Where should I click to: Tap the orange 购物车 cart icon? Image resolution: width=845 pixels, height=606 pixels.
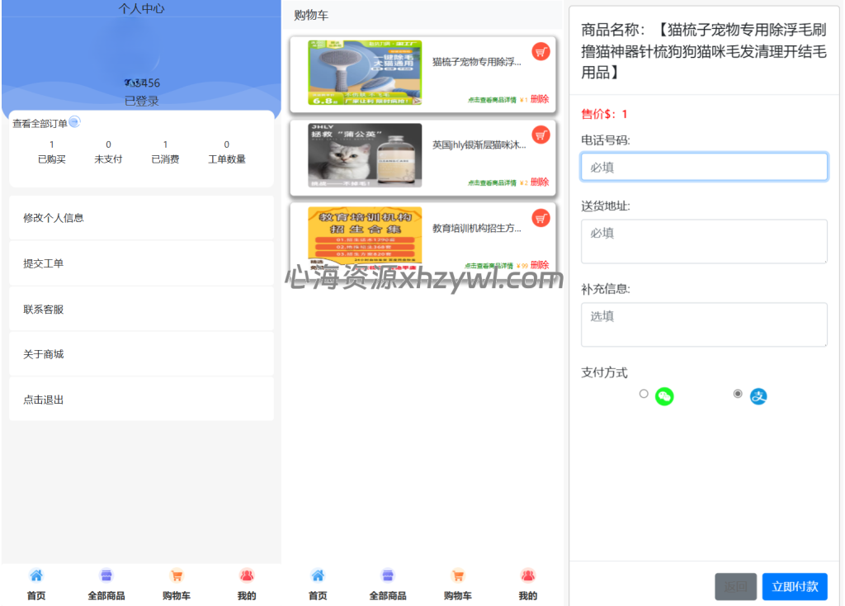tap(176, 575)
